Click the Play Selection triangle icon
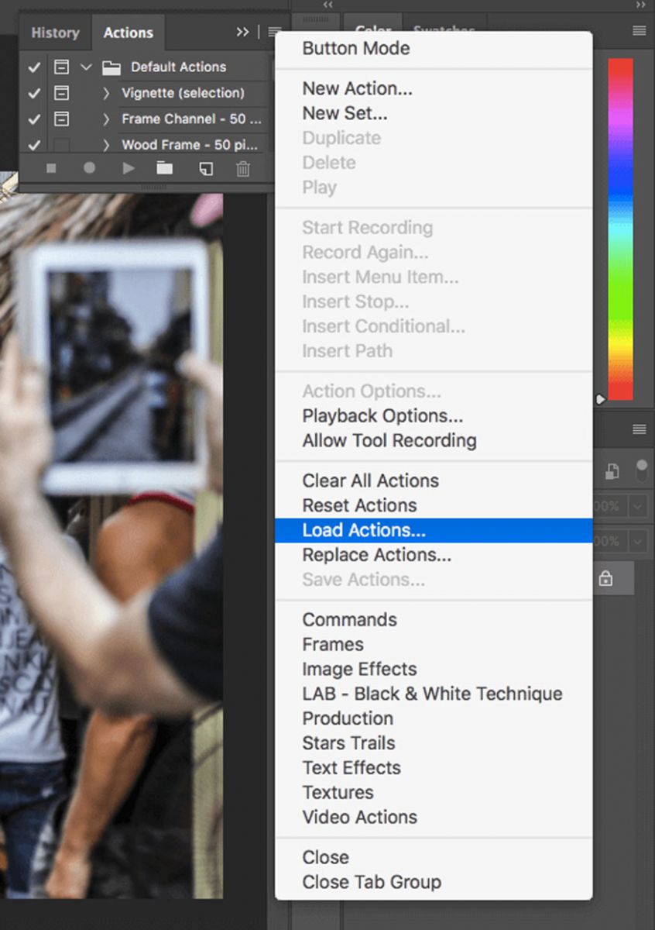 click(129, 168)
